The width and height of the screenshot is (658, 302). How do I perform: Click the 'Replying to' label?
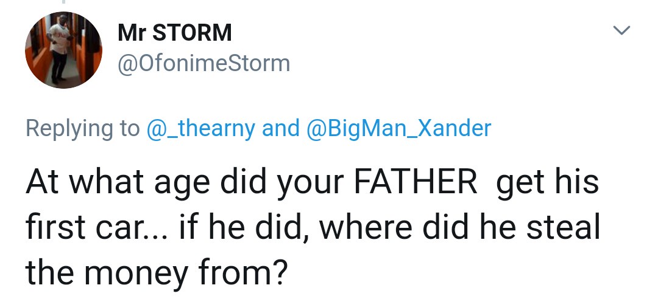click(x=83, y=128)
